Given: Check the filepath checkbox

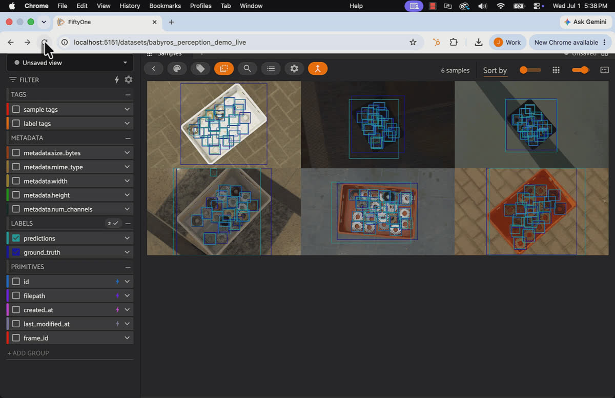Looking at the screenshot, I should click(x=16, y=296).
